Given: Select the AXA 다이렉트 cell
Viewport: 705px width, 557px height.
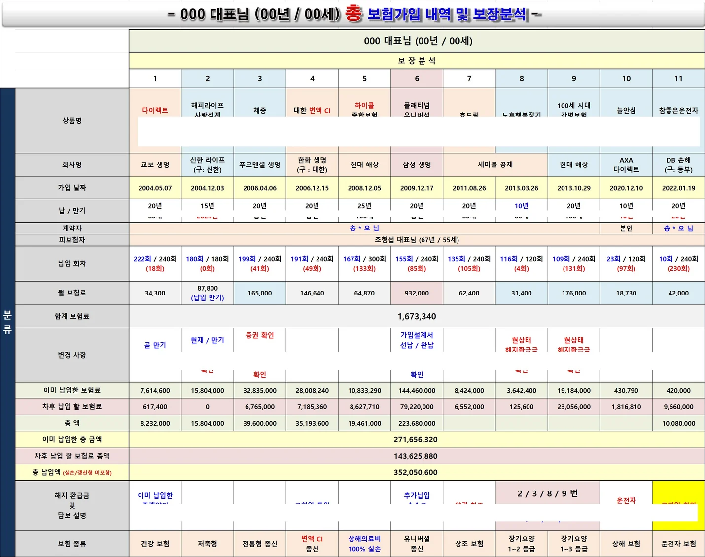Looking at the screenshot, I should tap(626, 165).
